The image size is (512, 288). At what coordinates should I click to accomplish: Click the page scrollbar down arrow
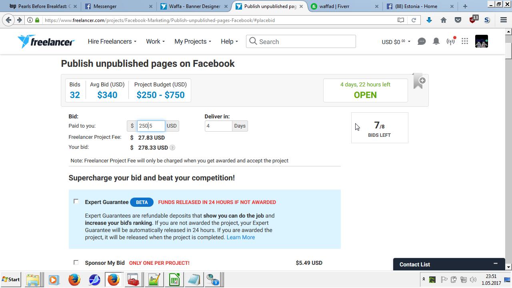(x=508, y=267)
